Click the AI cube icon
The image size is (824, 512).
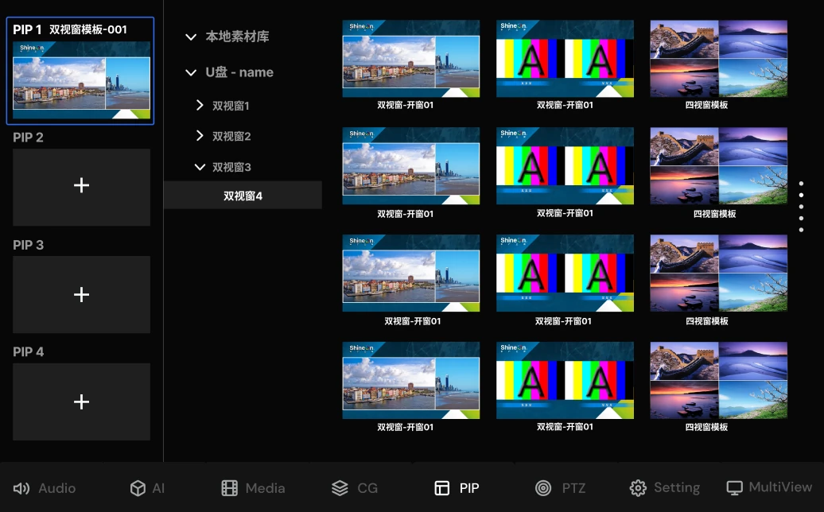[x=138, y=488]
